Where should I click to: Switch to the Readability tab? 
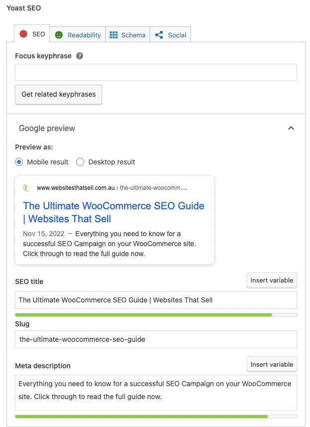pyautogui.click(x=84, y=35)
